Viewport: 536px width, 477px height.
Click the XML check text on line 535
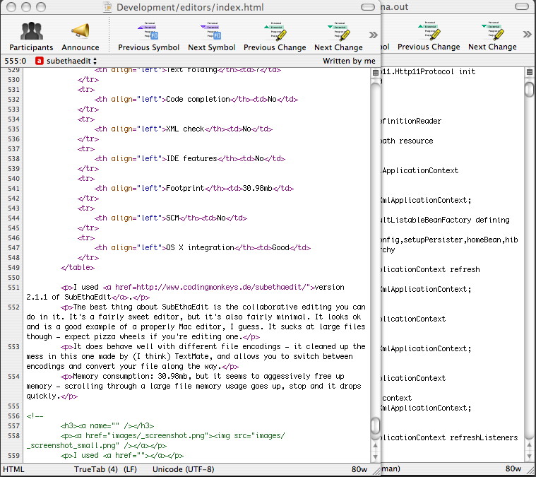[185, 129]
